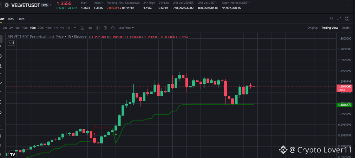Viewport: 355px width, 158px height.
Task: Open the chart layout grid icon
Action: [x=347, y=19]
